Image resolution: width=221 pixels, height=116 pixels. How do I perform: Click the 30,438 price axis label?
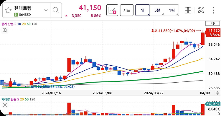214,74
